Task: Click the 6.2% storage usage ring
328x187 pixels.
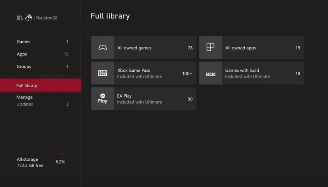Action: click(60, 162)
